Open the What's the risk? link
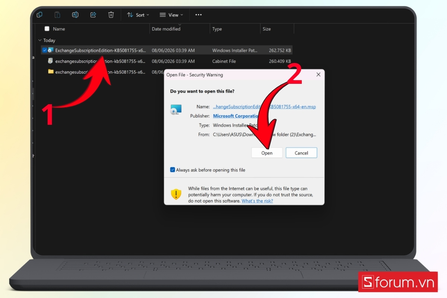 [257, 201]
